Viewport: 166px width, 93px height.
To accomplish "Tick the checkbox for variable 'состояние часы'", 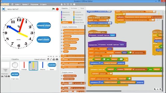I will tap(62, 49).
